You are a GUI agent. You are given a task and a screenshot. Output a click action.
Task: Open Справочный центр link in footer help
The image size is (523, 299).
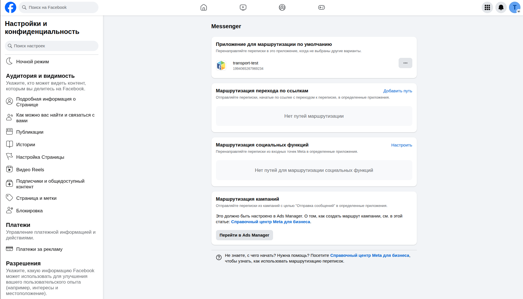pos(370,255)
